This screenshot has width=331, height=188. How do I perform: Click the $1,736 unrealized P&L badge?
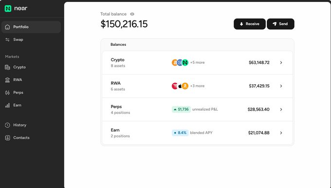click(181, 110)
